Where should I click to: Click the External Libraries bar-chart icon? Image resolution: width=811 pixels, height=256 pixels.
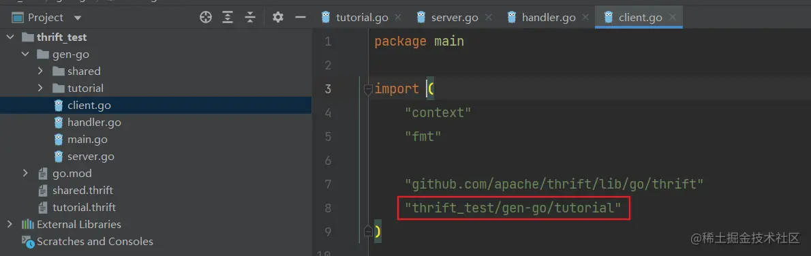pyautogui.click(x=27, y=224)
